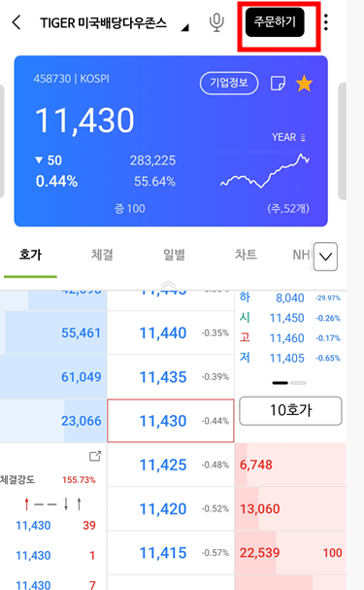Select the 호가 tab
This screenshot has width=364, height=590.
pyautogui.click(x=30, y=255)
